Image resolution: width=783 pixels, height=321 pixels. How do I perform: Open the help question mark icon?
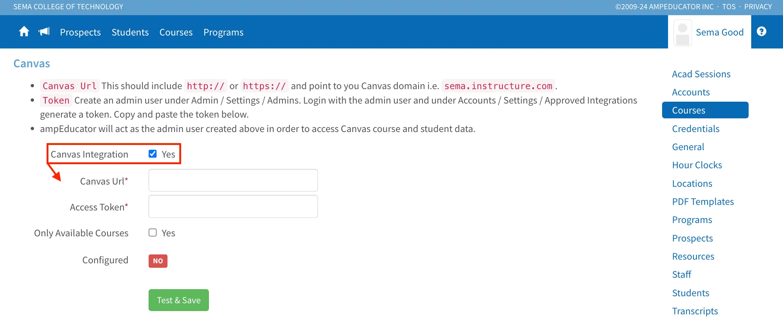coord(762,31)
